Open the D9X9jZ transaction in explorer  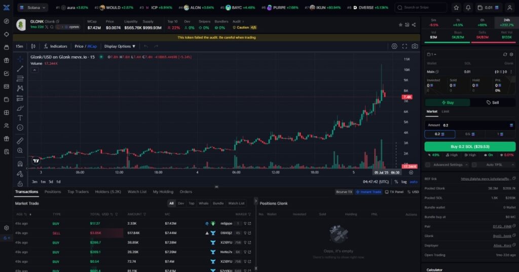(249, 233)
